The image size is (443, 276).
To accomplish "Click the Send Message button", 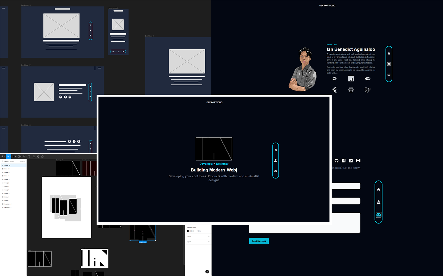I will [x=259, y=241].
